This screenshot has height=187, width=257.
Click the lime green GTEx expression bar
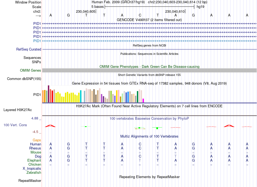pyautogui.click(x=111, y=97)
